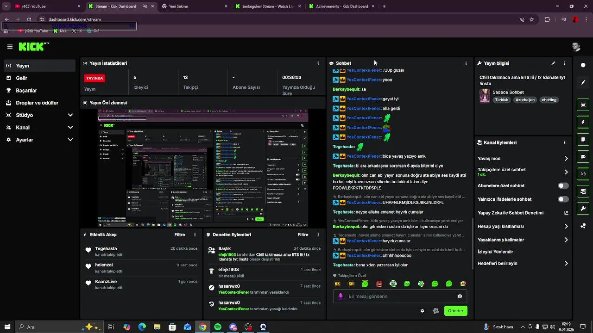593x333 pixels.
Task: Switch to the YouTube browser tab
Action: click(x=47, y=6)
